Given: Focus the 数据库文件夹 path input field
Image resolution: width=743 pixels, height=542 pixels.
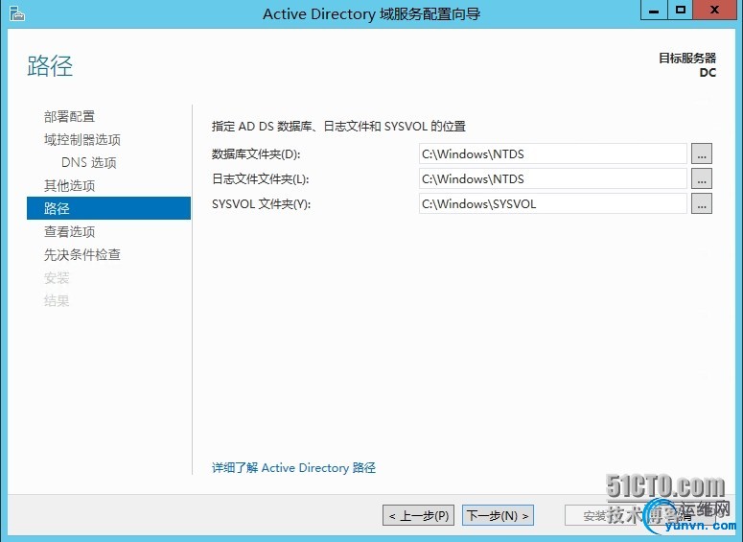Looking at the screenshot, I should point(552,154).
